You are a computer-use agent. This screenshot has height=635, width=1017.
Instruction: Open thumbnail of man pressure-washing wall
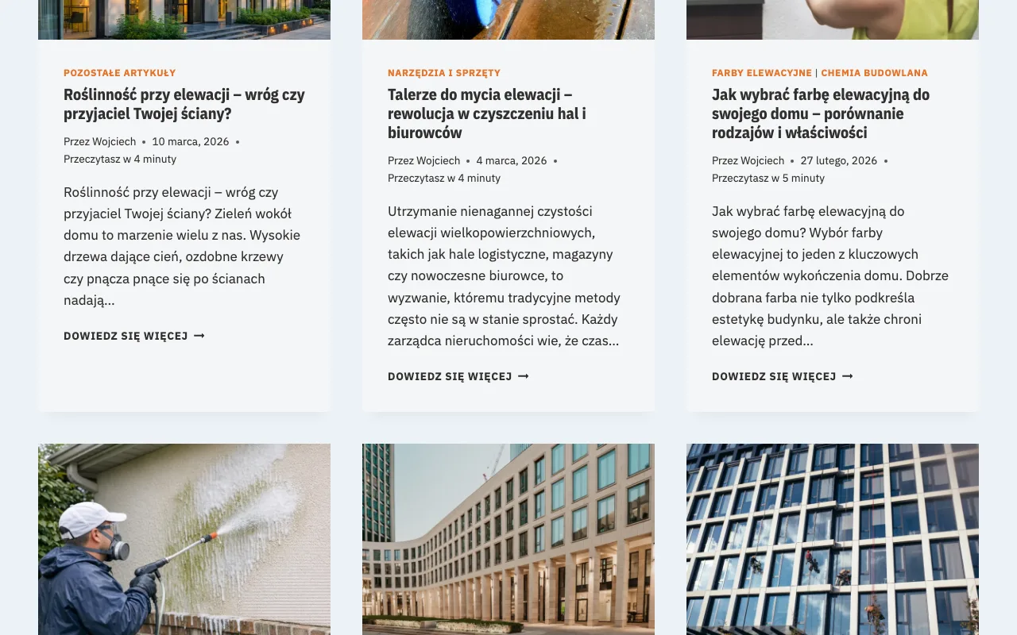(x=184, y=540)
